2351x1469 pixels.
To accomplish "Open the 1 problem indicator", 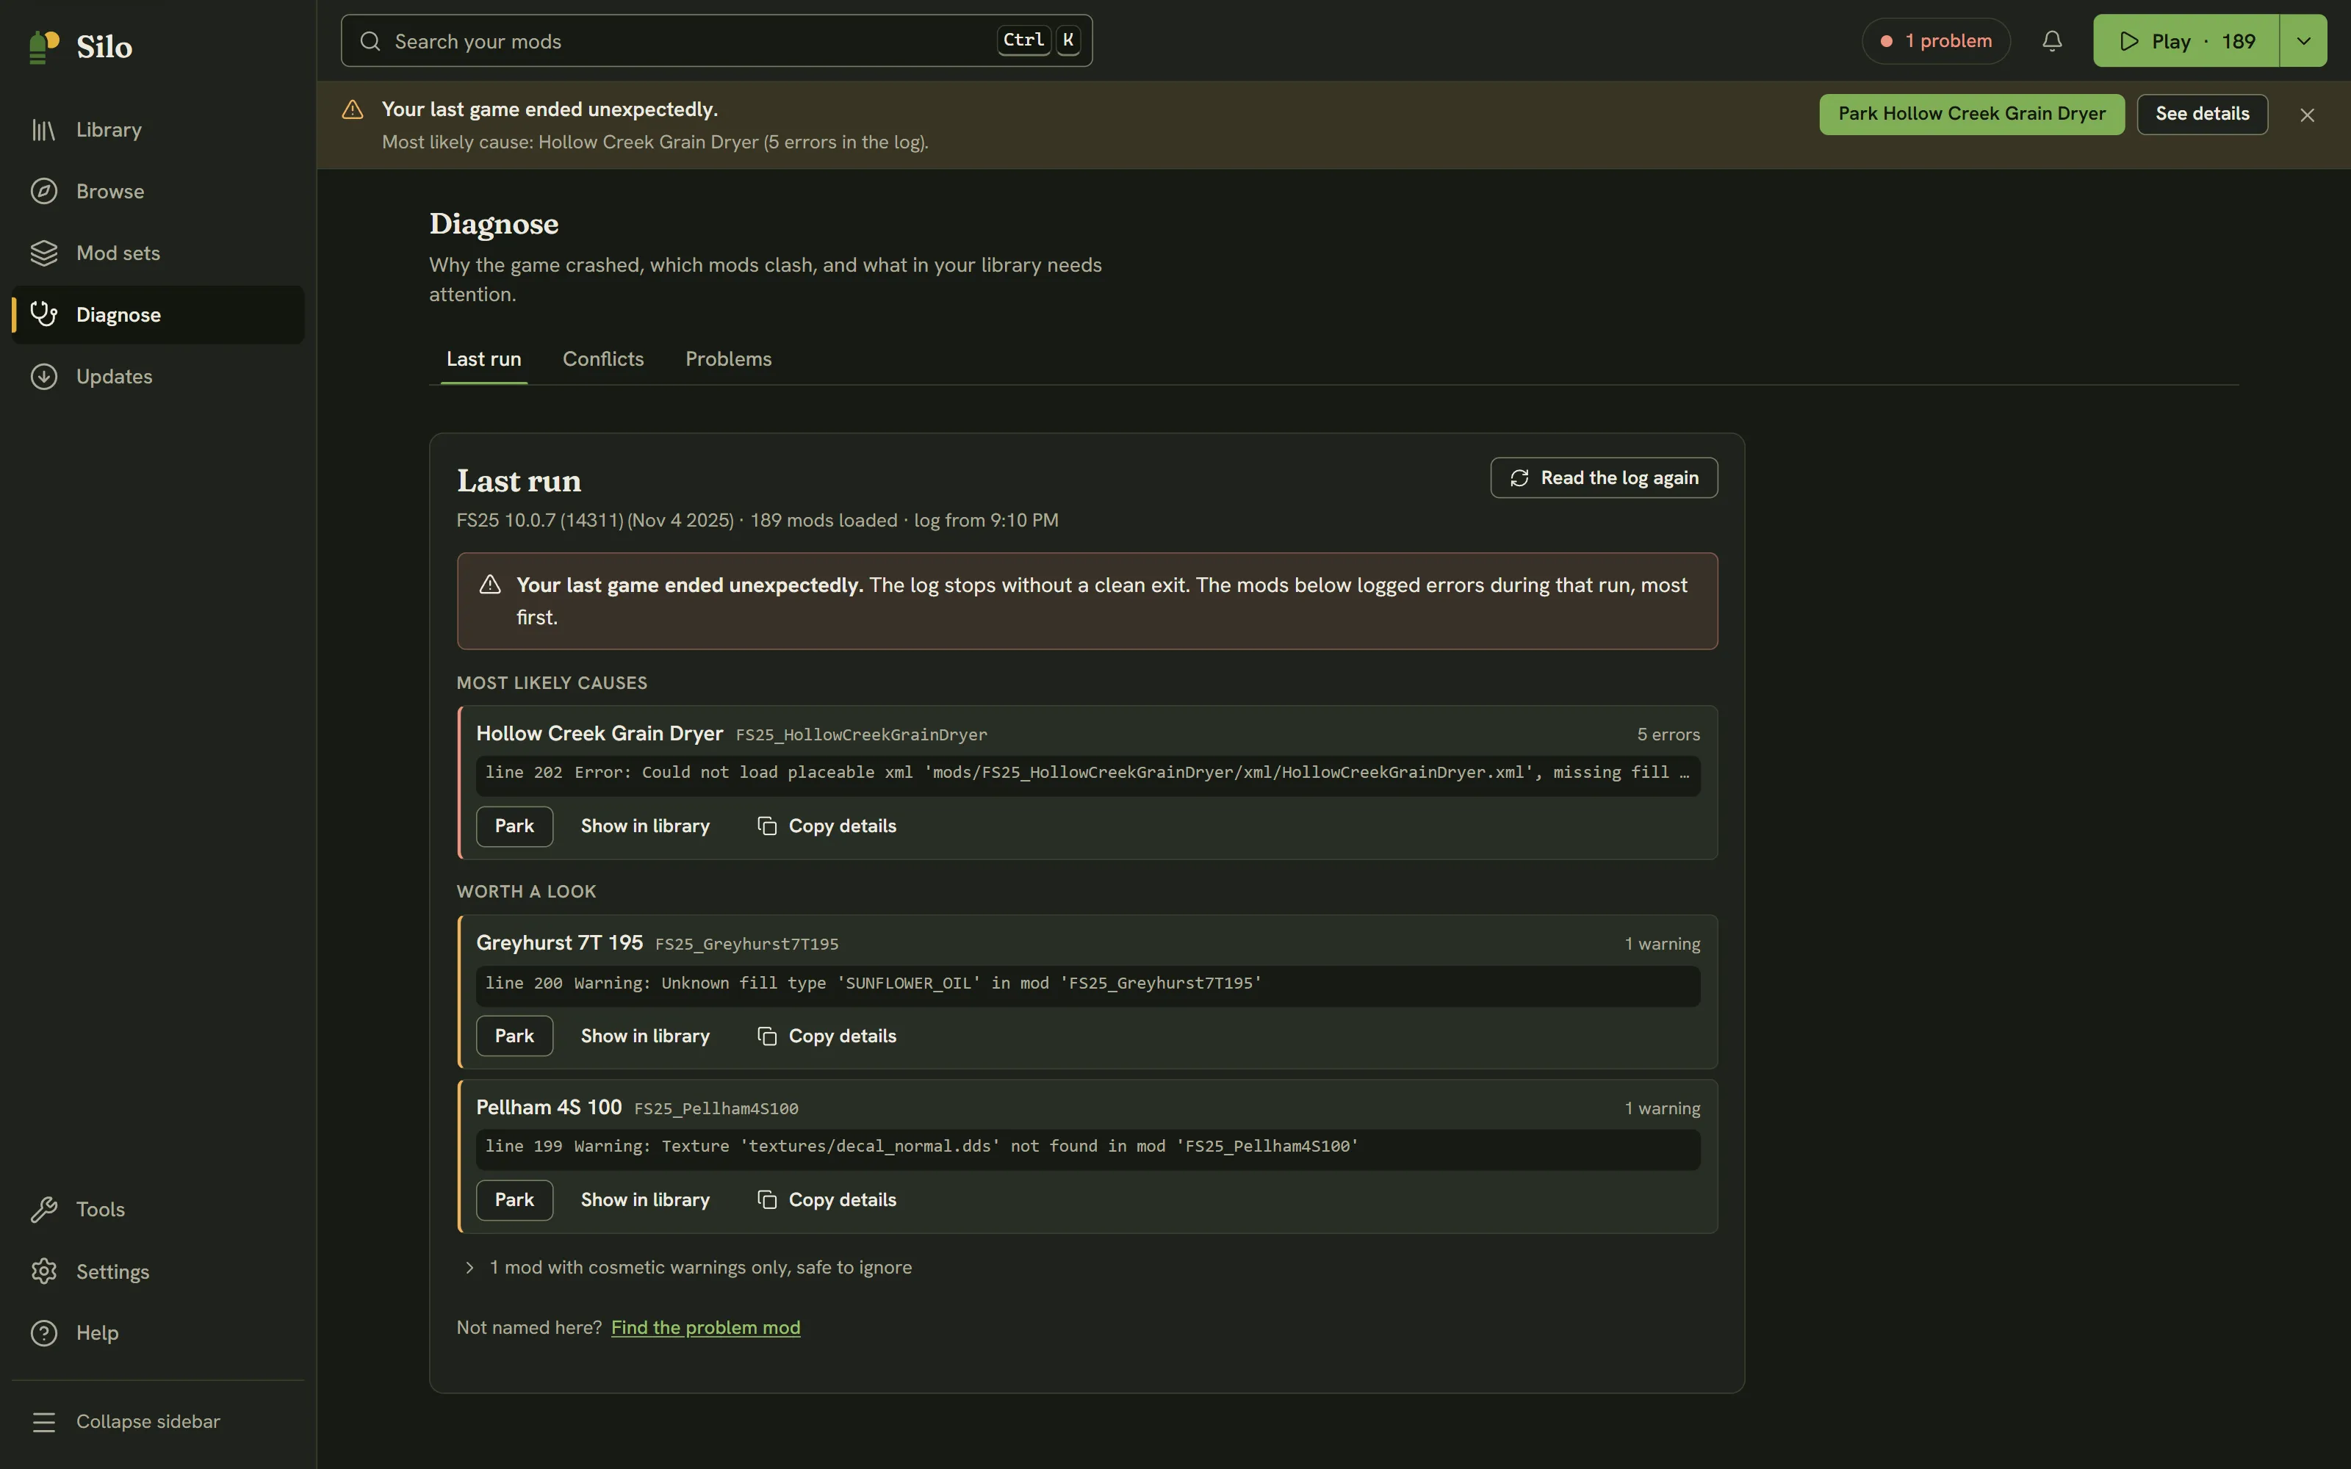I will coord(1935,41).
